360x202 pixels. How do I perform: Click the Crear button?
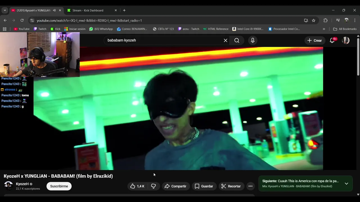[x=315, y=40]
